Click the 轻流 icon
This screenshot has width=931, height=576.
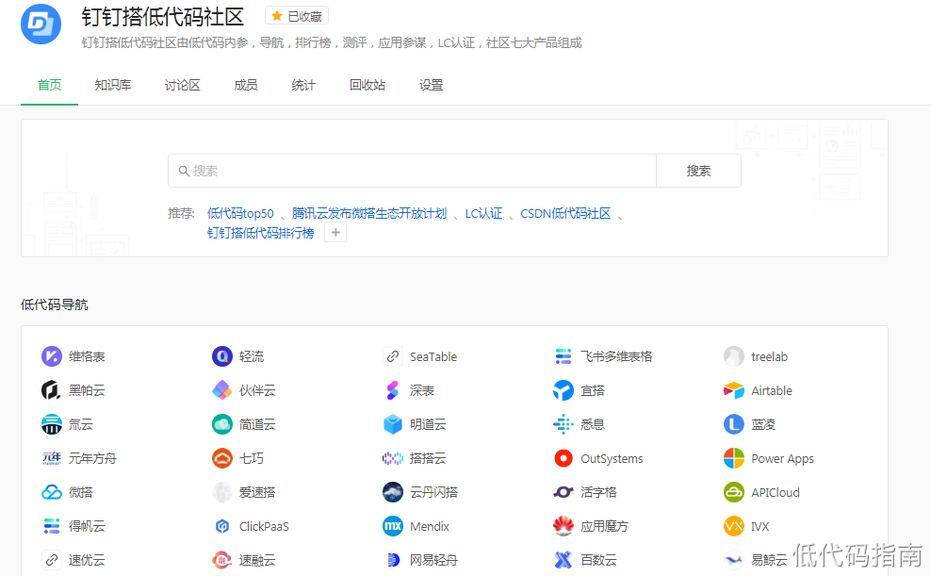point(222,356)
